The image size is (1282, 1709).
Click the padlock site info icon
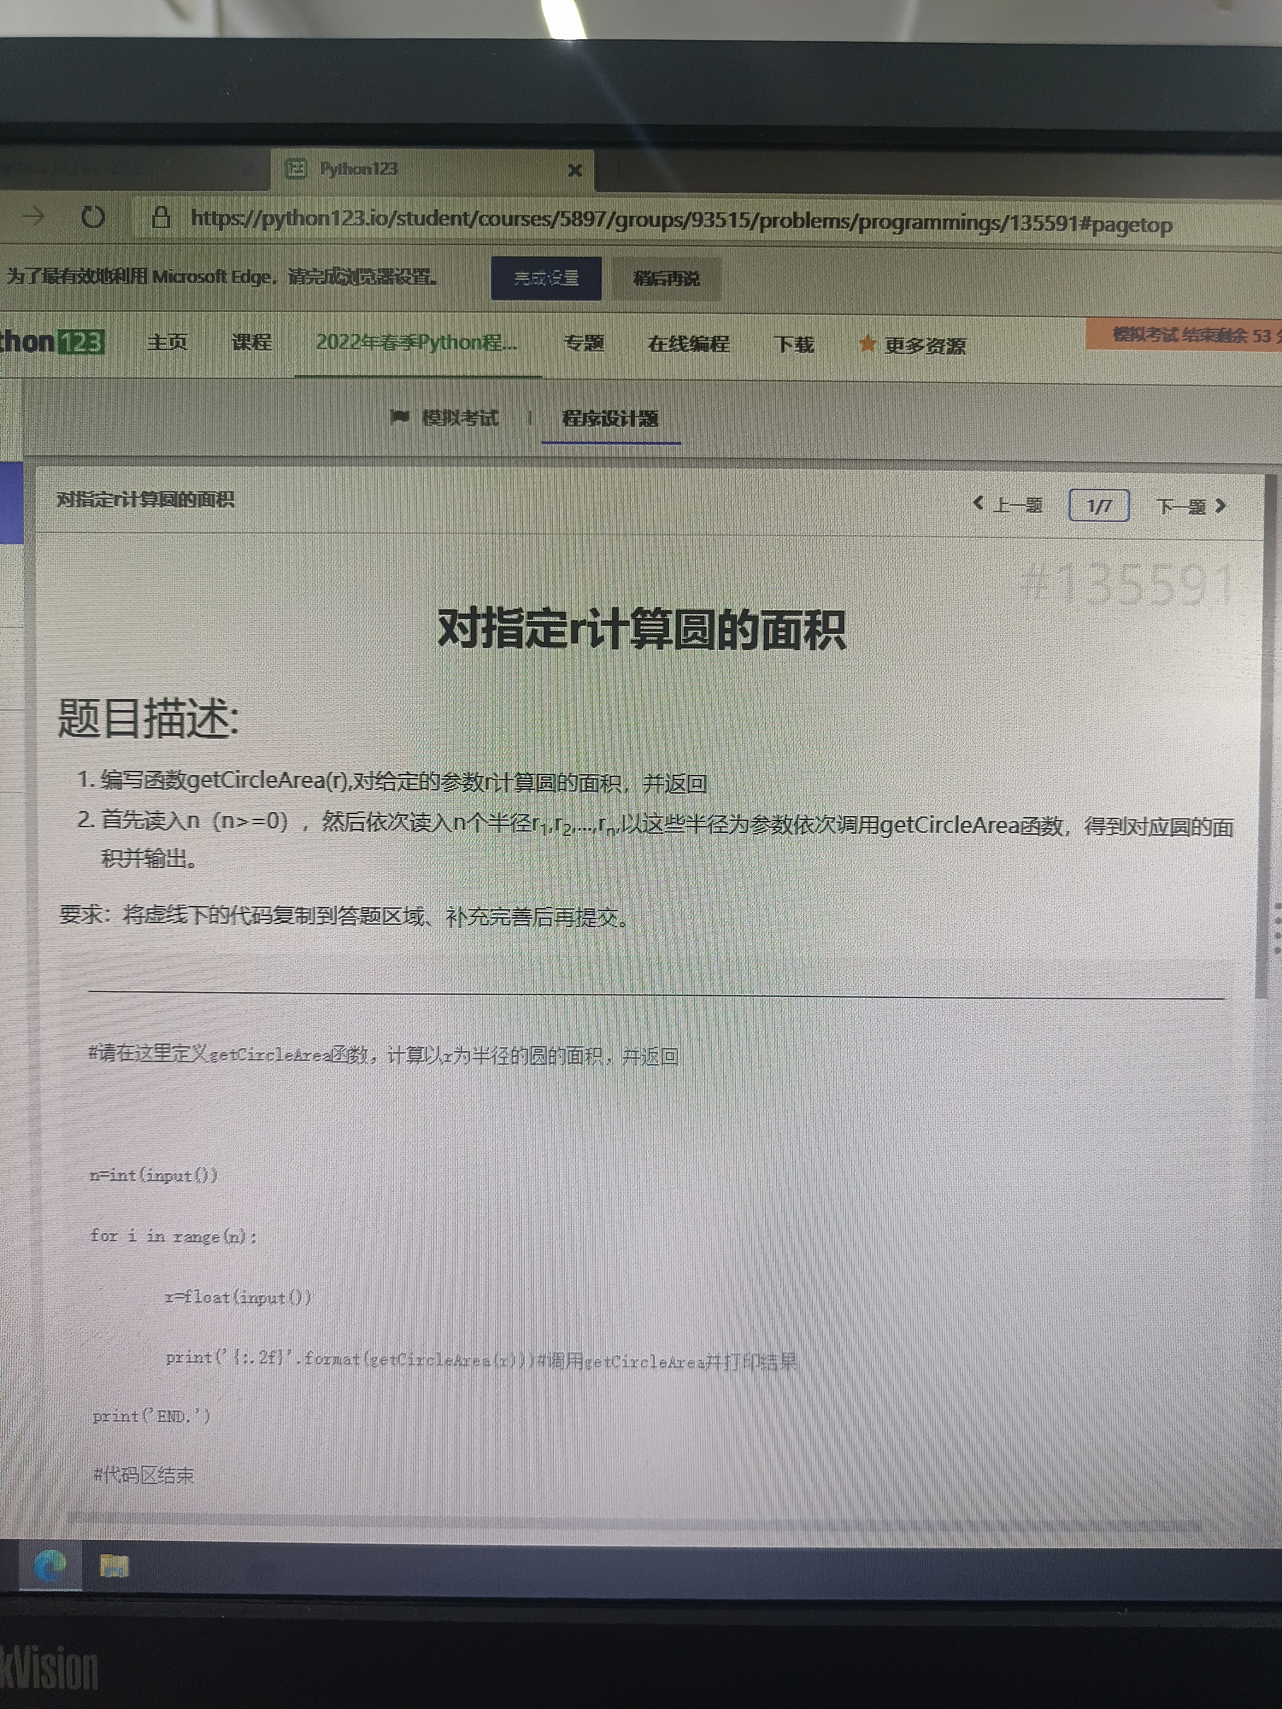161,218
